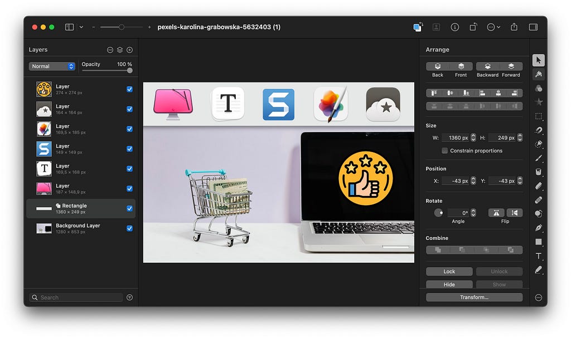This screenshot has height=338, width=571.
Task: Click the Y position stepper arrows
Action: [x=520, y=180]
